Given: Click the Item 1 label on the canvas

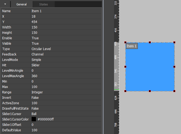Looking at the screenshot, I should (132, 46).
